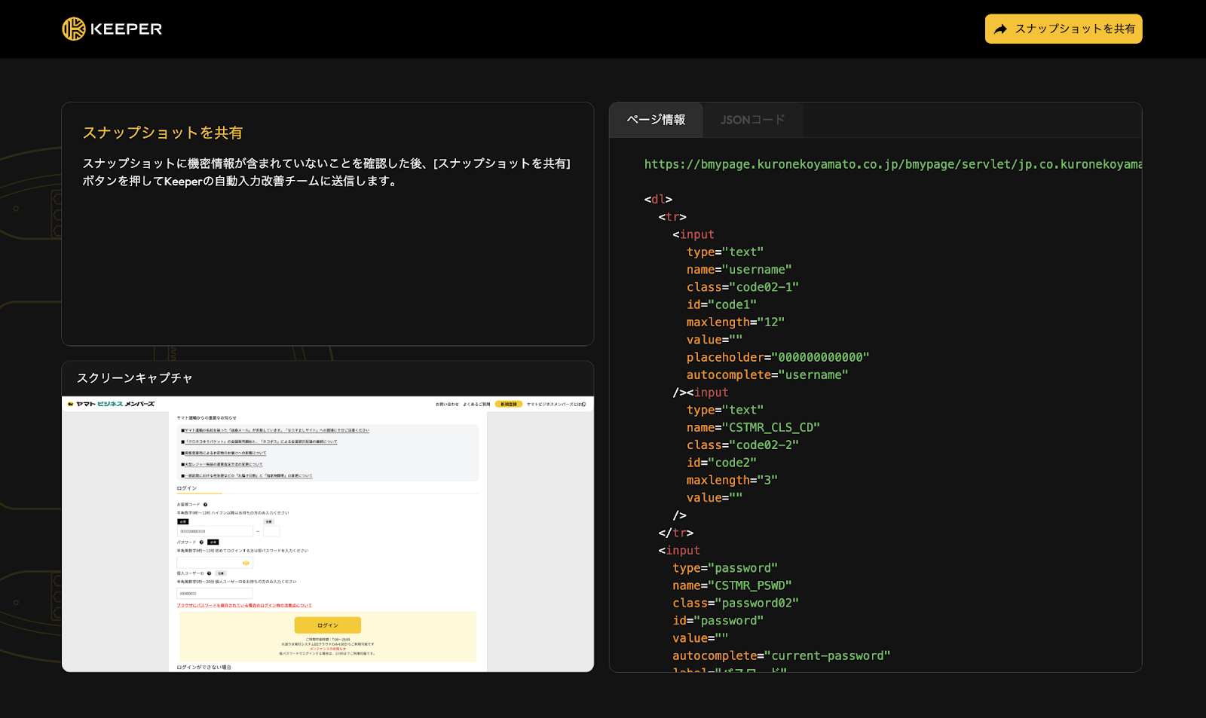The height and width of the screenshot is (718, 1206).
Task: Click the help icon next to パスワード label
Action: [201, 542]
